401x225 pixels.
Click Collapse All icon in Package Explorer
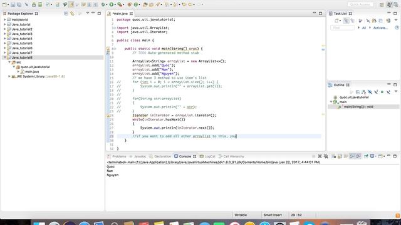66,13
